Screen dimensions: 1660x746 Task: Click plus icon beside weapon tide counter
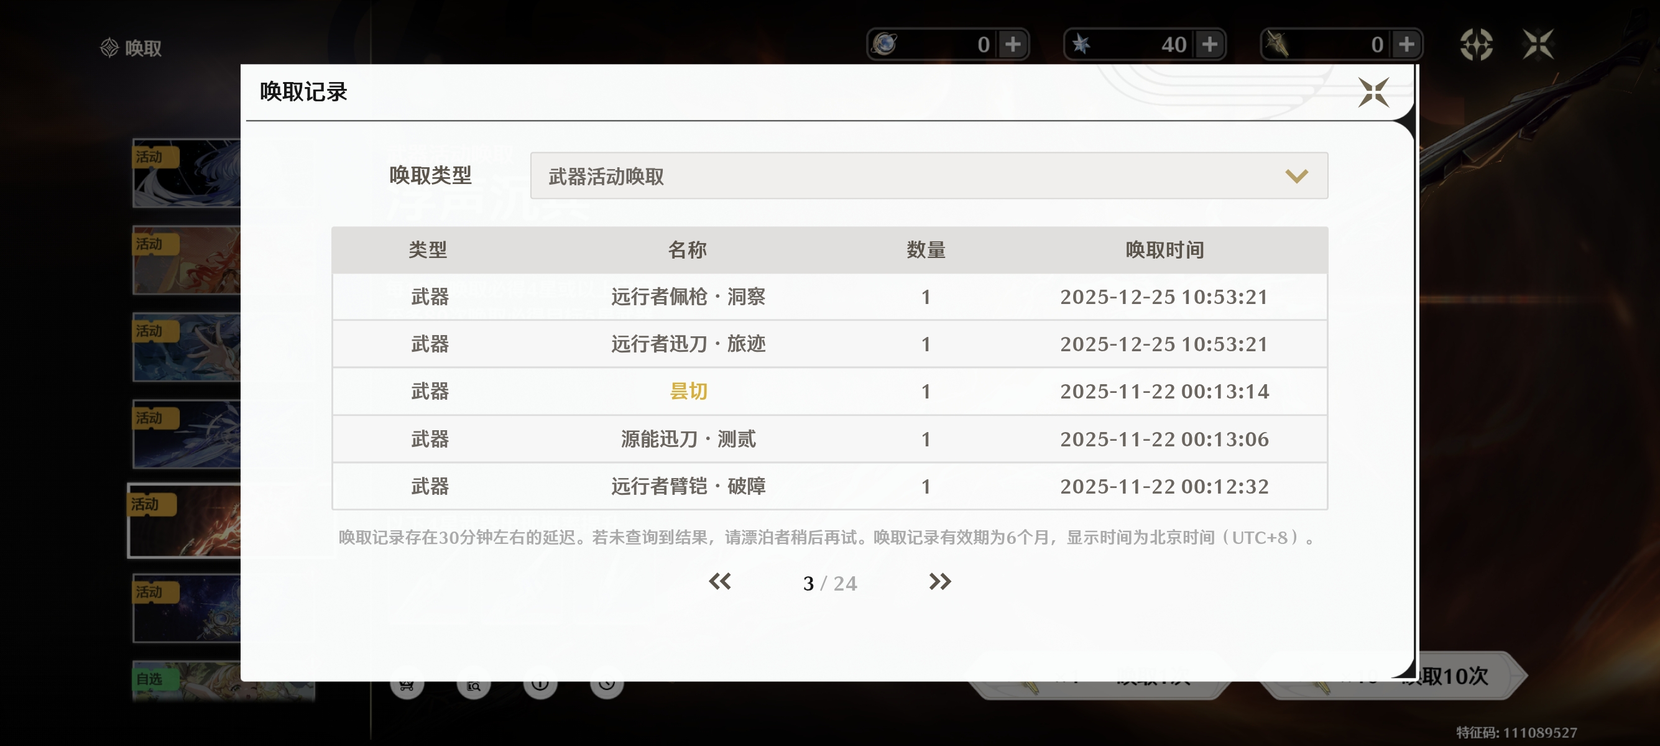(1406, 45)
